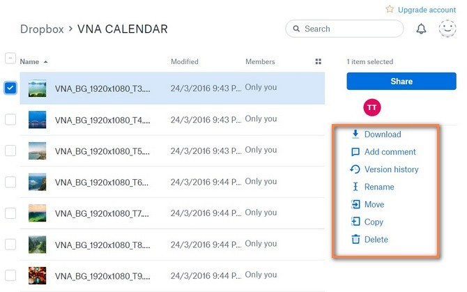Click the Add comment bubble icon

point(355,152)
